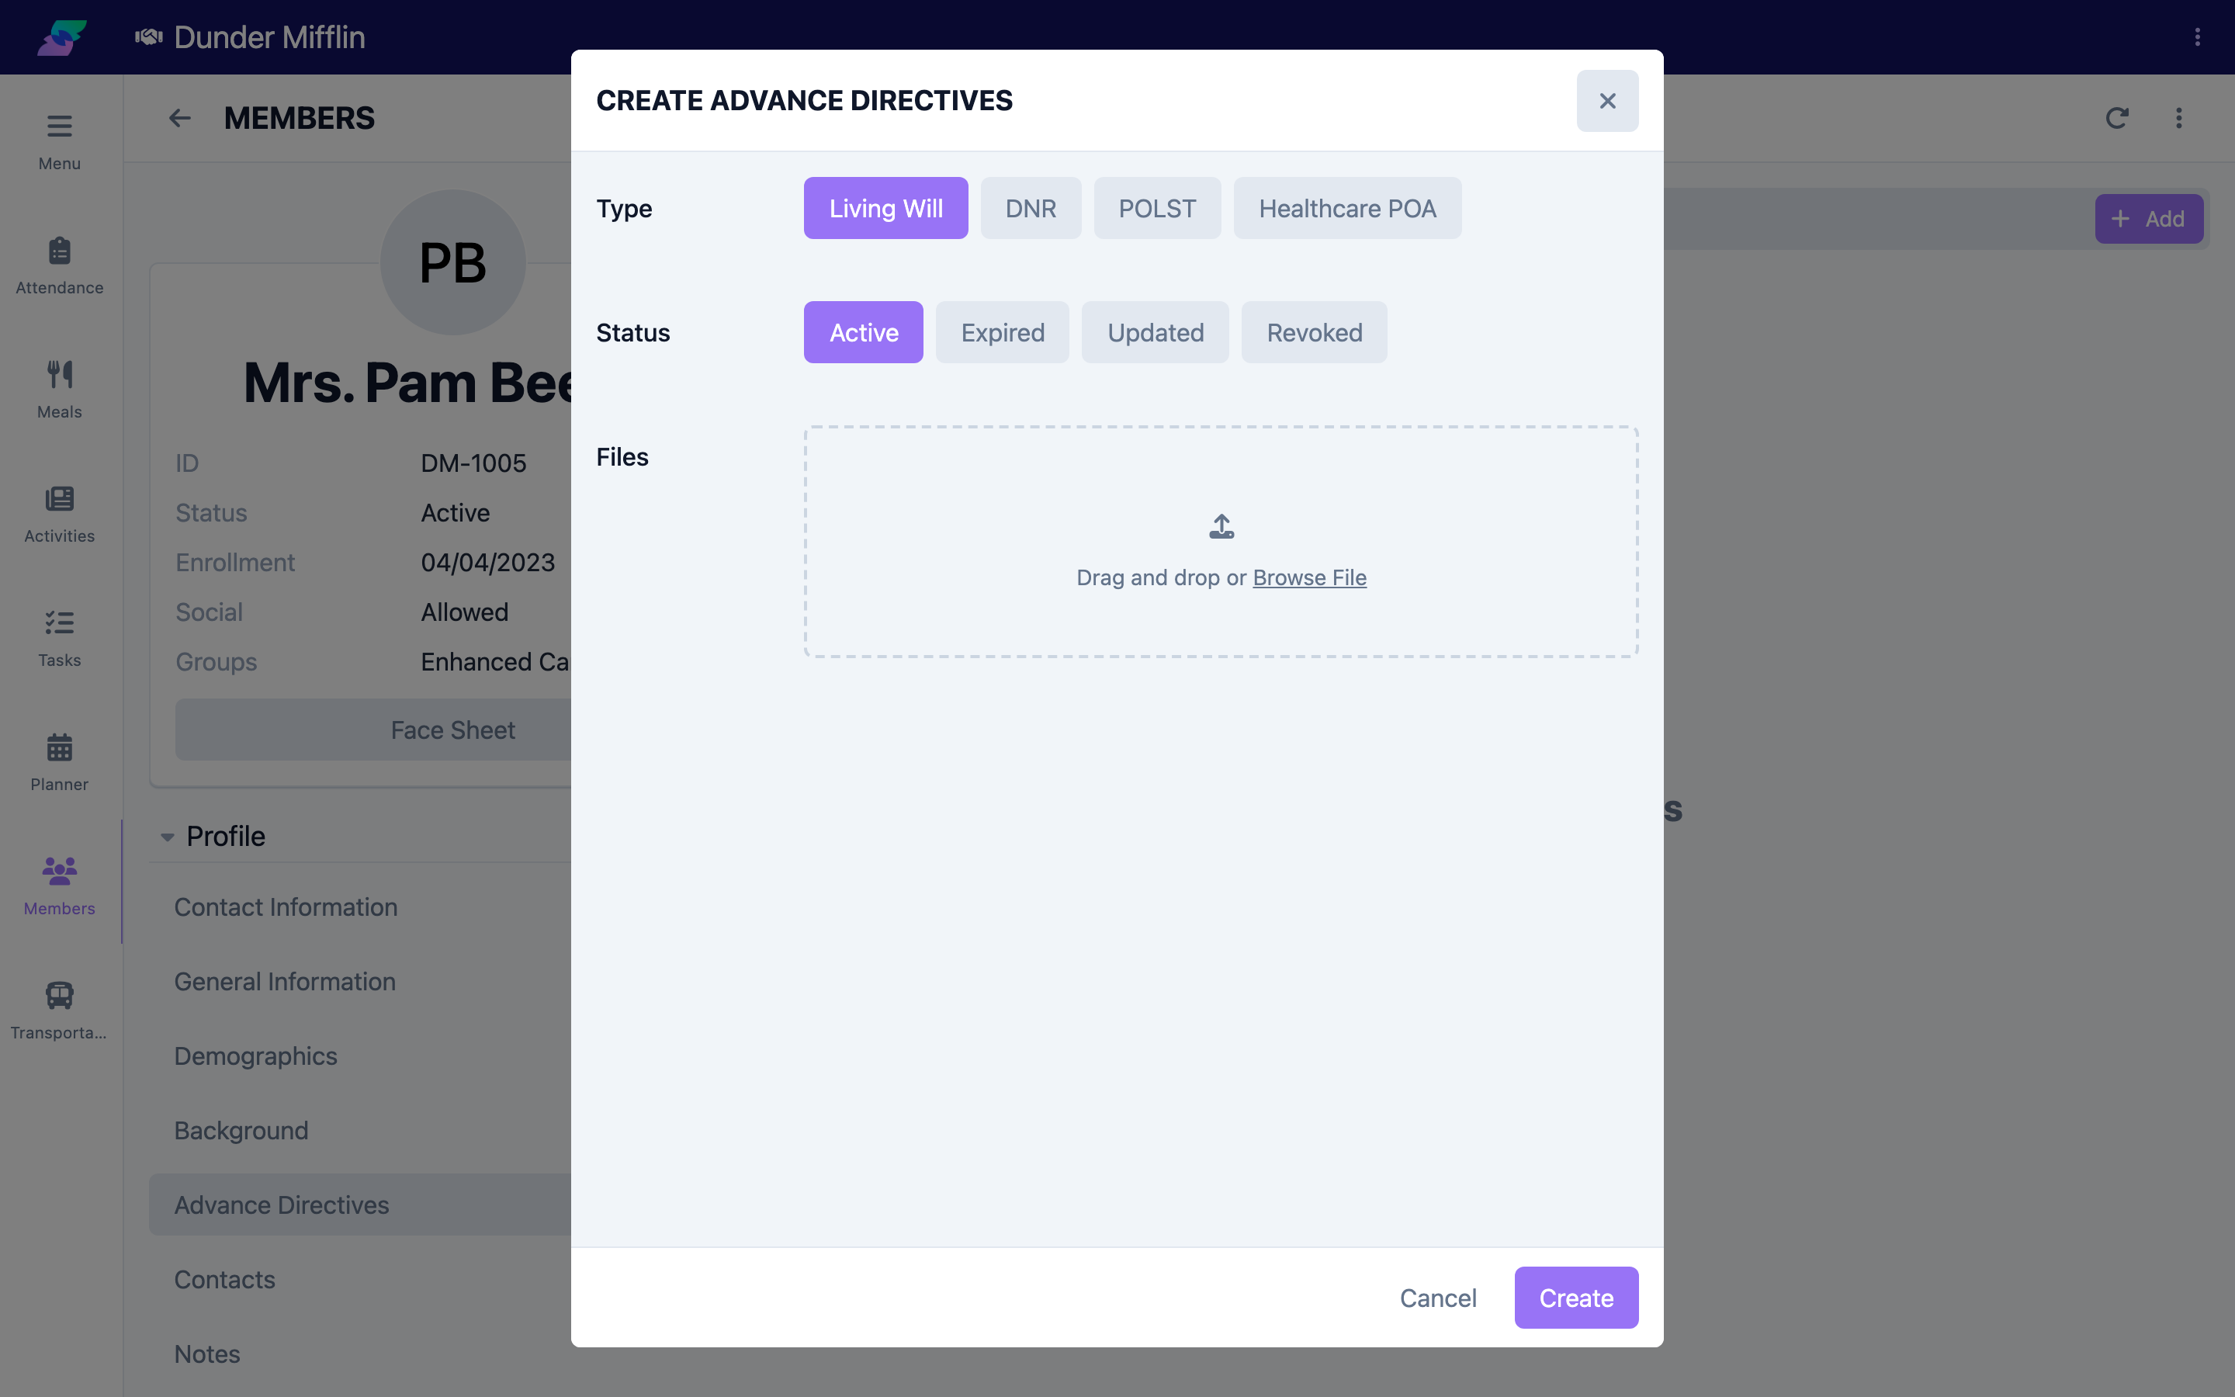Go to Demographics
2235x1397 pixels.
[256, 1056]
